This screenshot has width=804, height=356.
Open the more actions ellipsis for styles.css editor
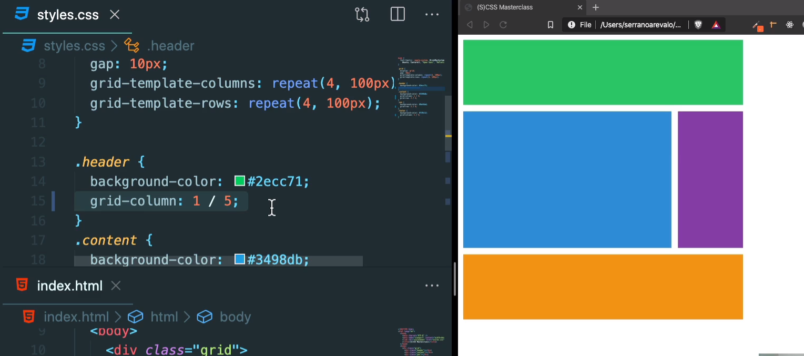click(432, 14)
